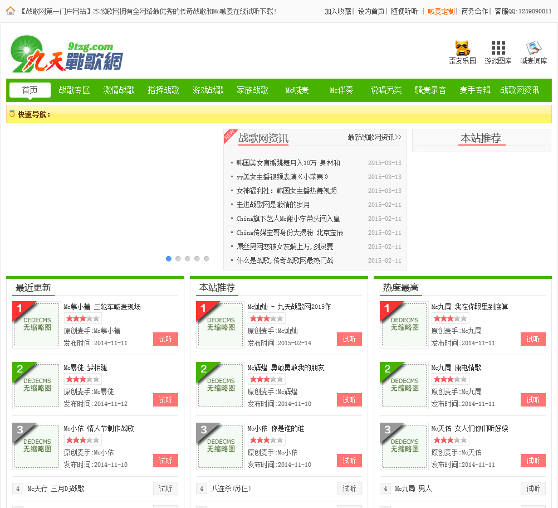This screenshot has width=558, height=508.
Task: Select the fourth carousel dot
Action: pyautogui.click(x=197, y=259)
